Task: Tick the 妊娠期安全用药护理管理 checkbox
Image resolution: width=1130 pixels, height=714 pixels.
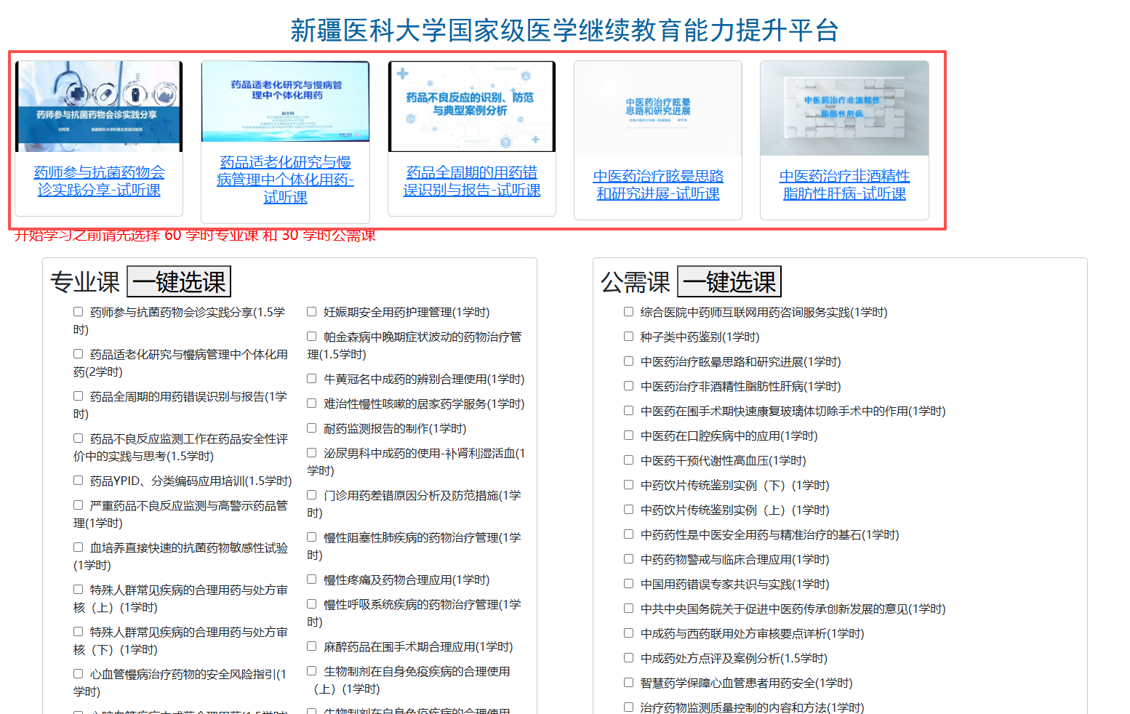Action: tap(312, 312)
